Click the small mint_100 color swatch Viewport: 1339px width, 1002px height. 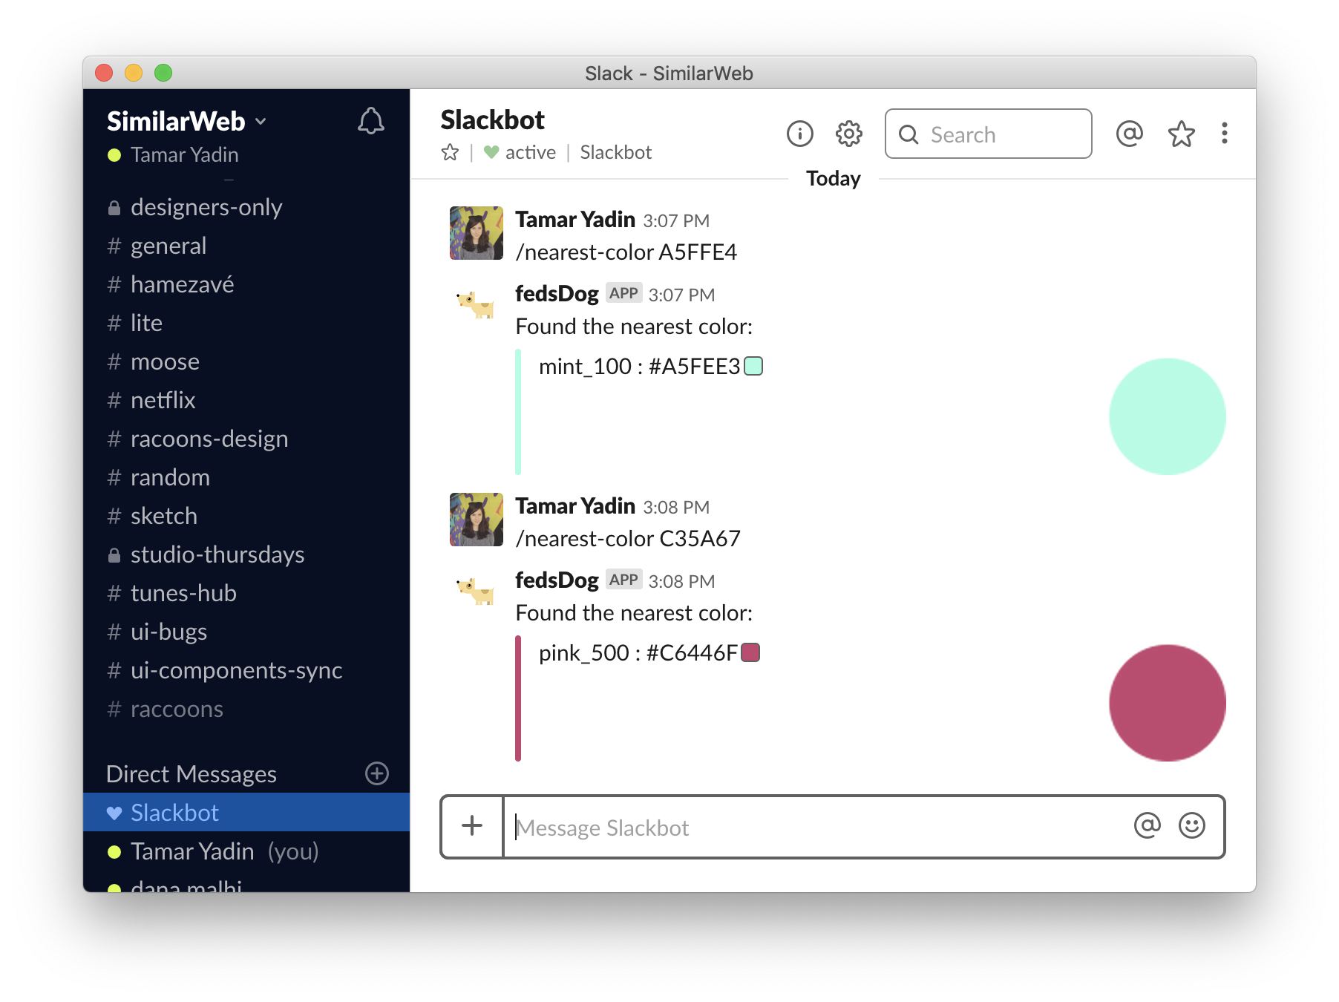coord(753,366)
